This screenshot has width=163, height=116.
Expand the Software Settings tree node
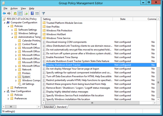[x=12, y=30]
